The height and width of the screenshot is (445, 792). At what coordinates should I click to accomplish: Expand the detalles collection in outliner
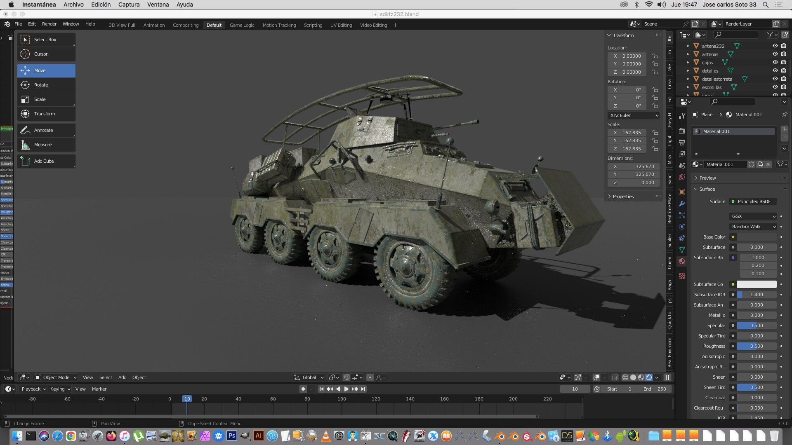[x=688, y=71]
